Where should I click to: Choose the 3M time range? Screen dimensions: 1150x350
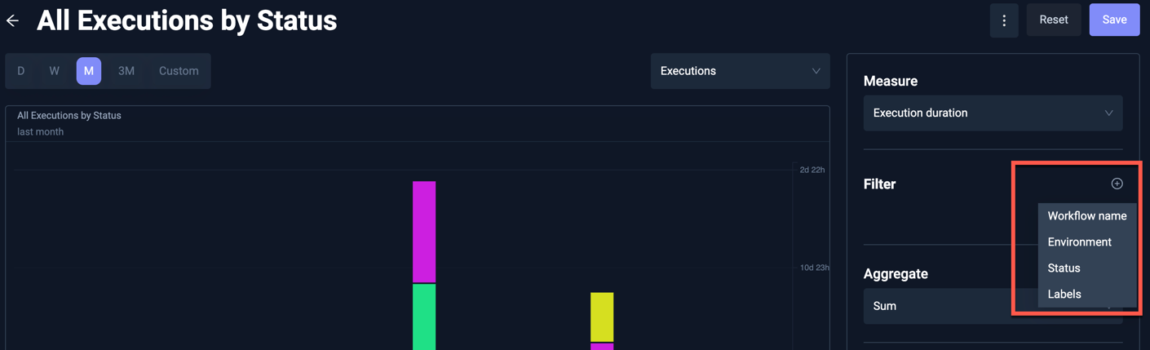[x=126, y=71]
